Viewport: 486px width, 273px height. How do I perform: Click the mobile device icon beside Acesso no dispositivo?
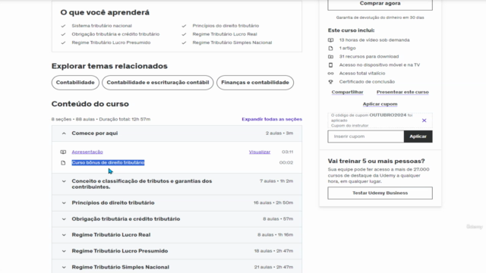click(x=331, y=65)
